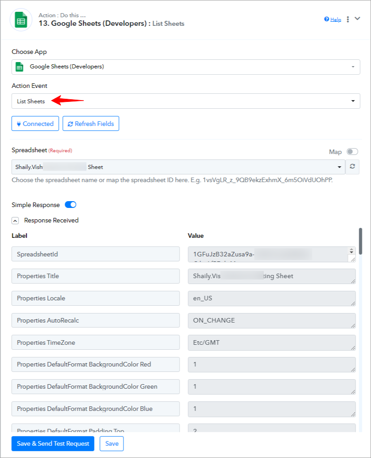Screen dimensions: 371x458
Task: Click the sync icon on Refresh Fields button
Action: tap(70, 124)
